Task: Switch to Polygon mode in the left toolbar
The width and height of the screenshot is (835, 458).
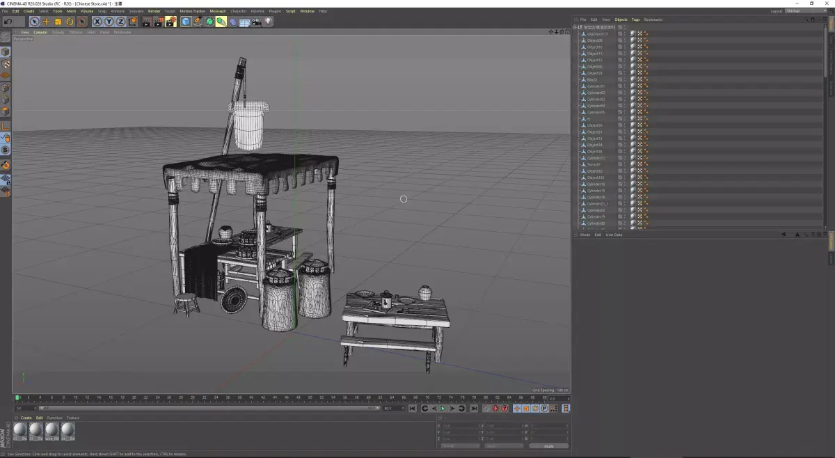Action: pos(6,109)
